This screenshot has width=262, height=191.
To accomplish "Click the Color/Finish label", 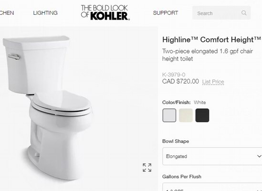I will pyautogui.click(x=176, y=102).
